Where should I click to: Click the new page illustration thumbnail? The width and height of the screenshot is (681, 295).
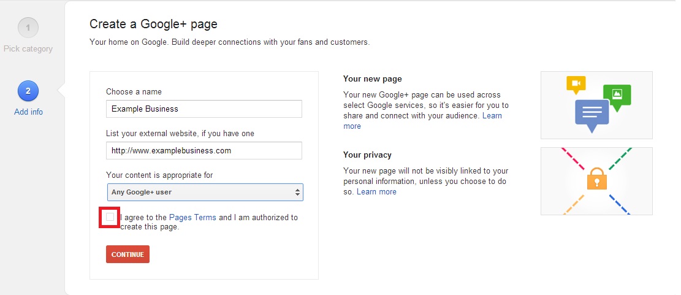click(x=596, y=105)
